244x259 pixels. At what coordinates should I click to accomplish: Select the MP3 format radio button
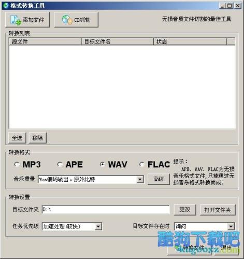pos(17,164)
